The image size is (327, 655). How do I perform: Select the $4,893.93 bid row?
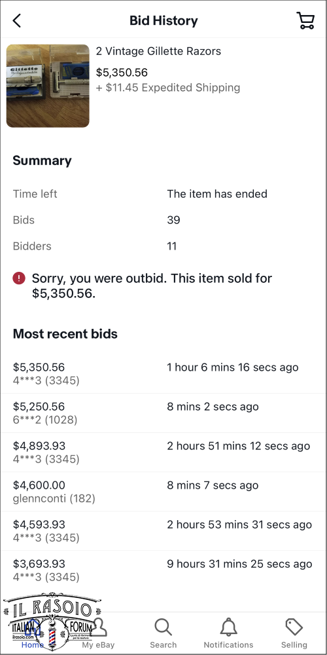click(x=163, y=453)
